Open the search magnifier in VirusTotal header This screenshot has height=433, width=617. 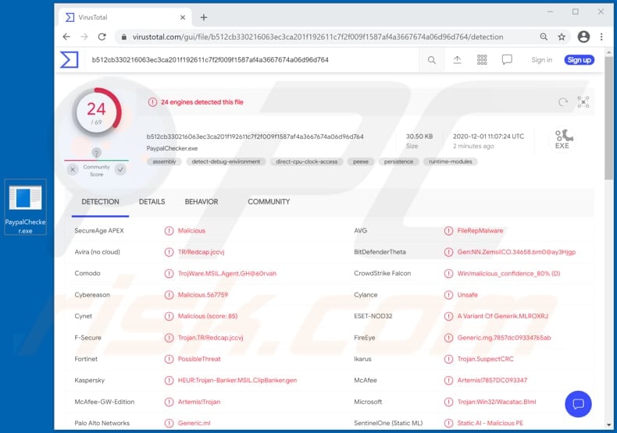coord(432,60)
